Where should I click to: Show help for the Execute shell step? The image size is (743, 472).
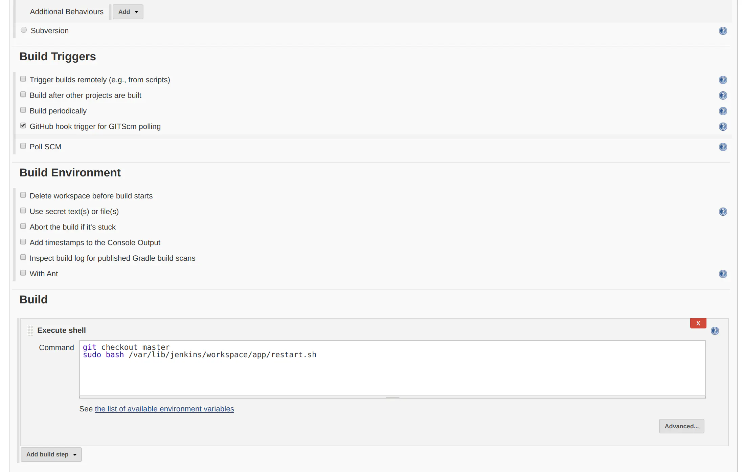715,331
